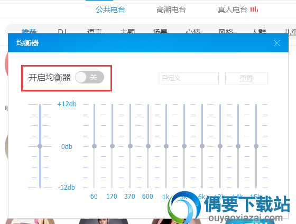Open the 自定义 preset dropdown
Viewport: 296px width, 224px height.
click(x=189, y=78)
